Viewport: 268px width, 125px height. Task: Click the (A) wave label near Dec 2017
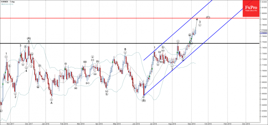[x=29, y=38]
